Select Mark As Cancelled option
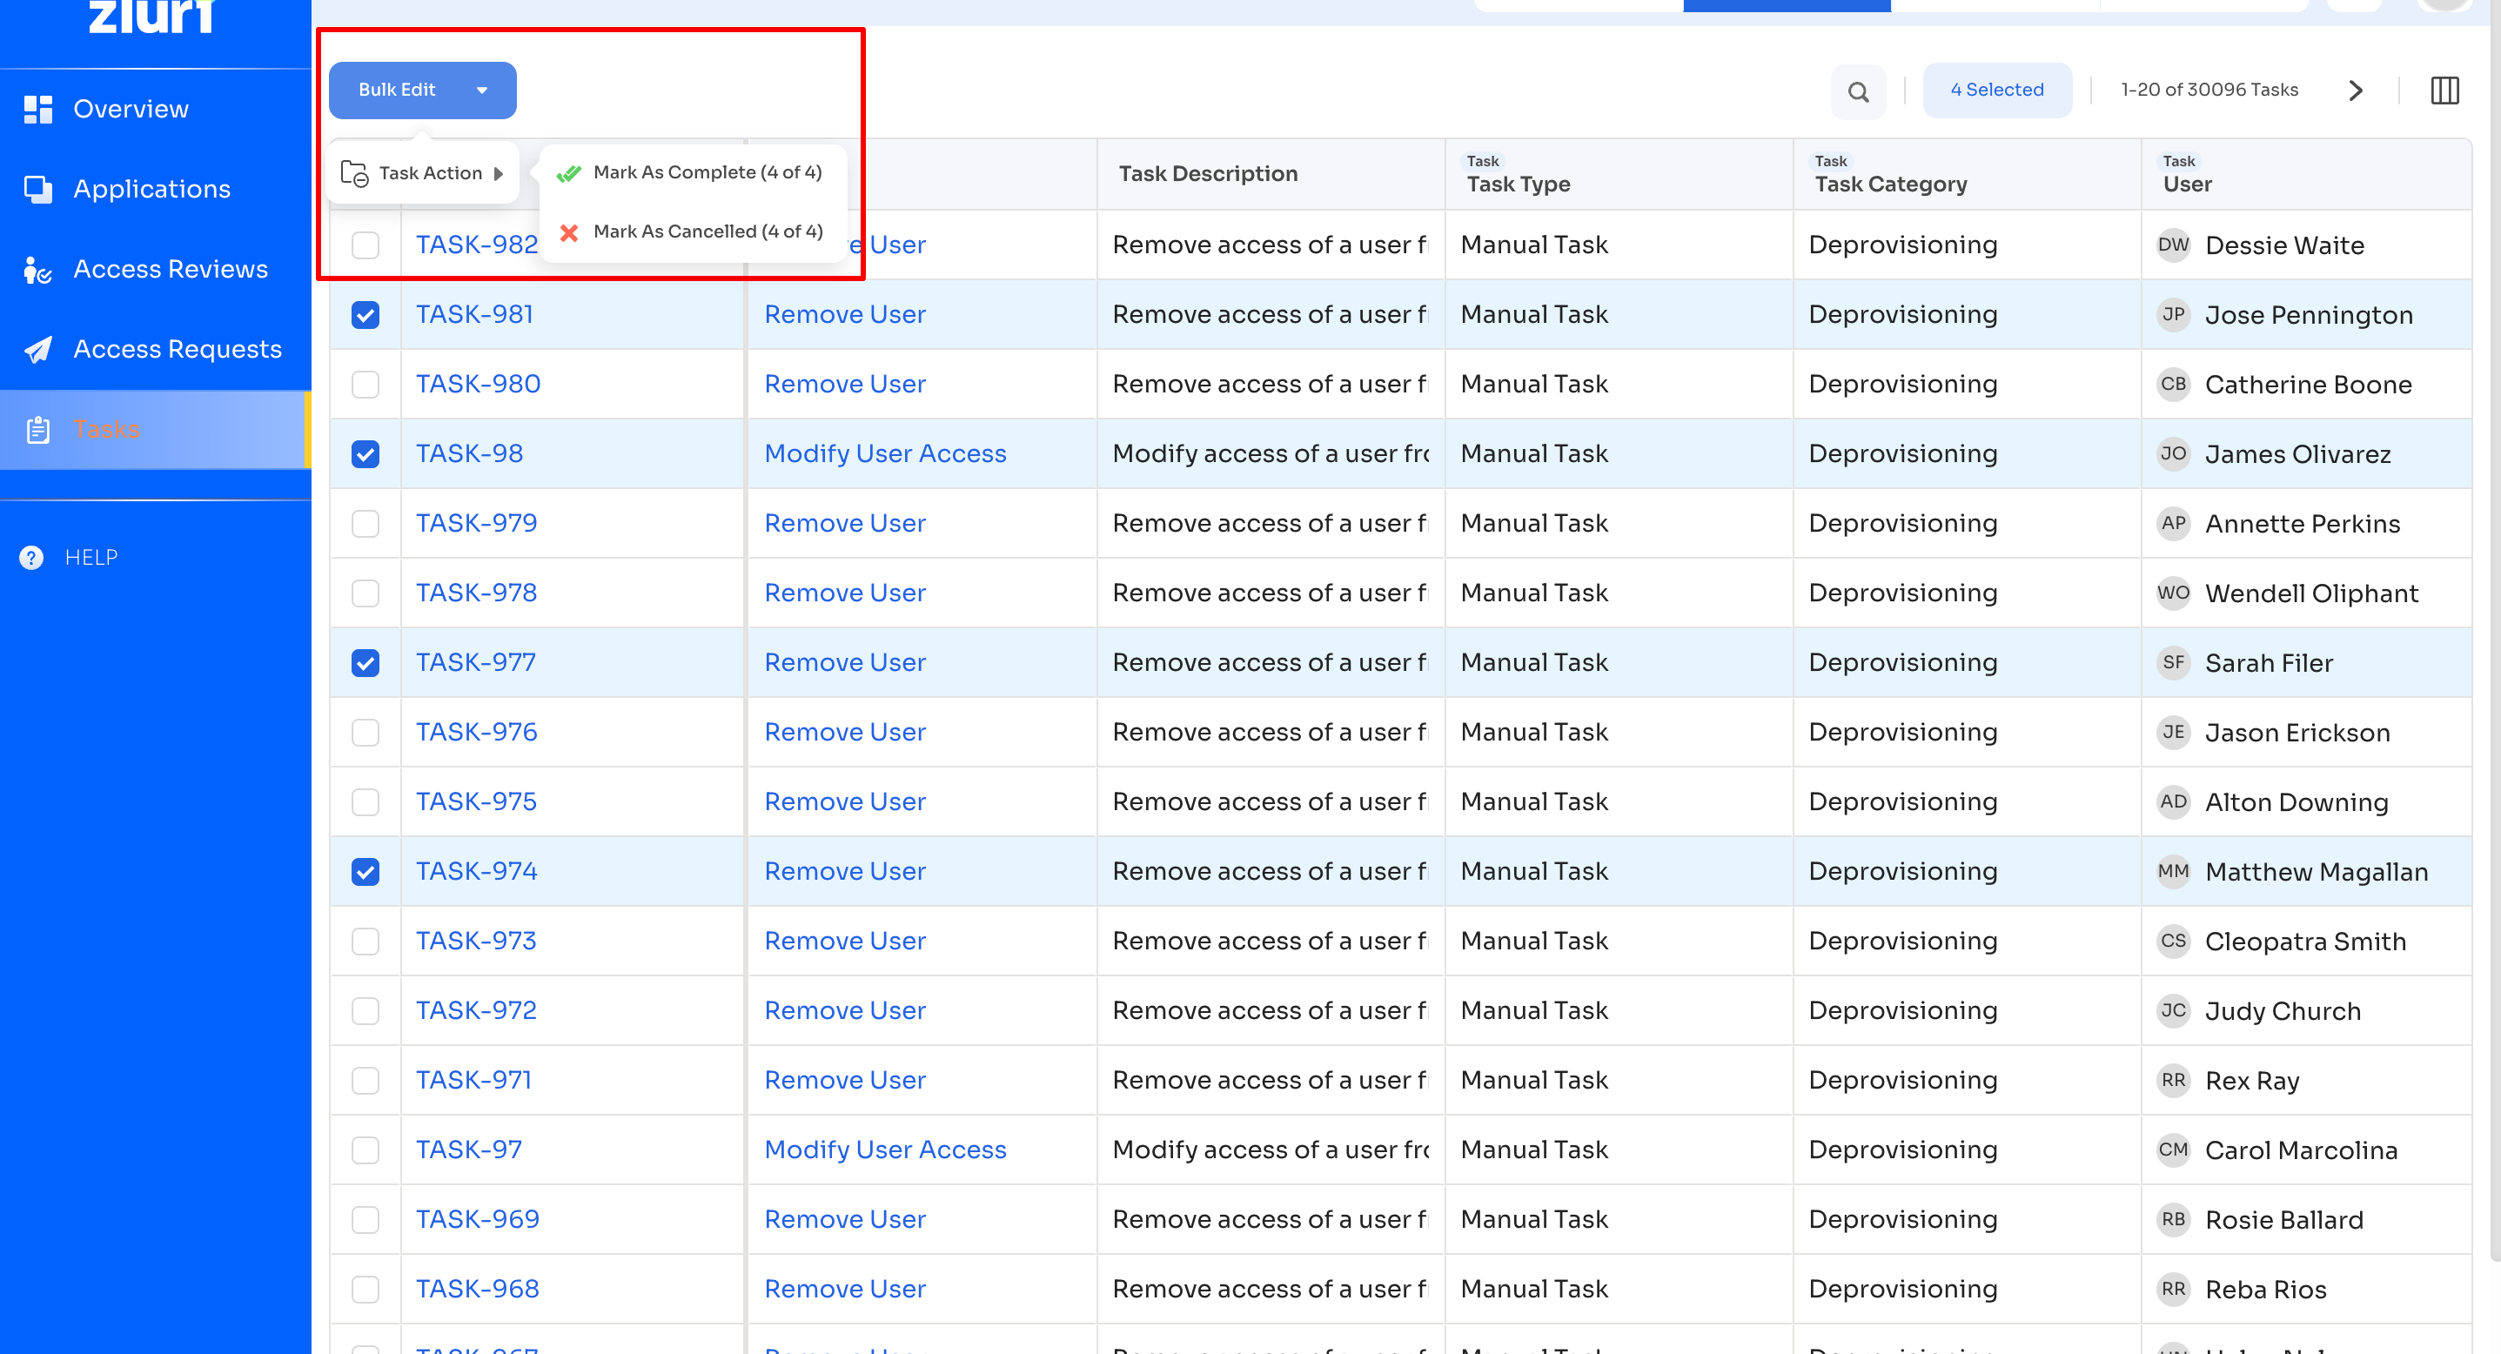Screen dimensions: 2501x1354 coord(706,232)
